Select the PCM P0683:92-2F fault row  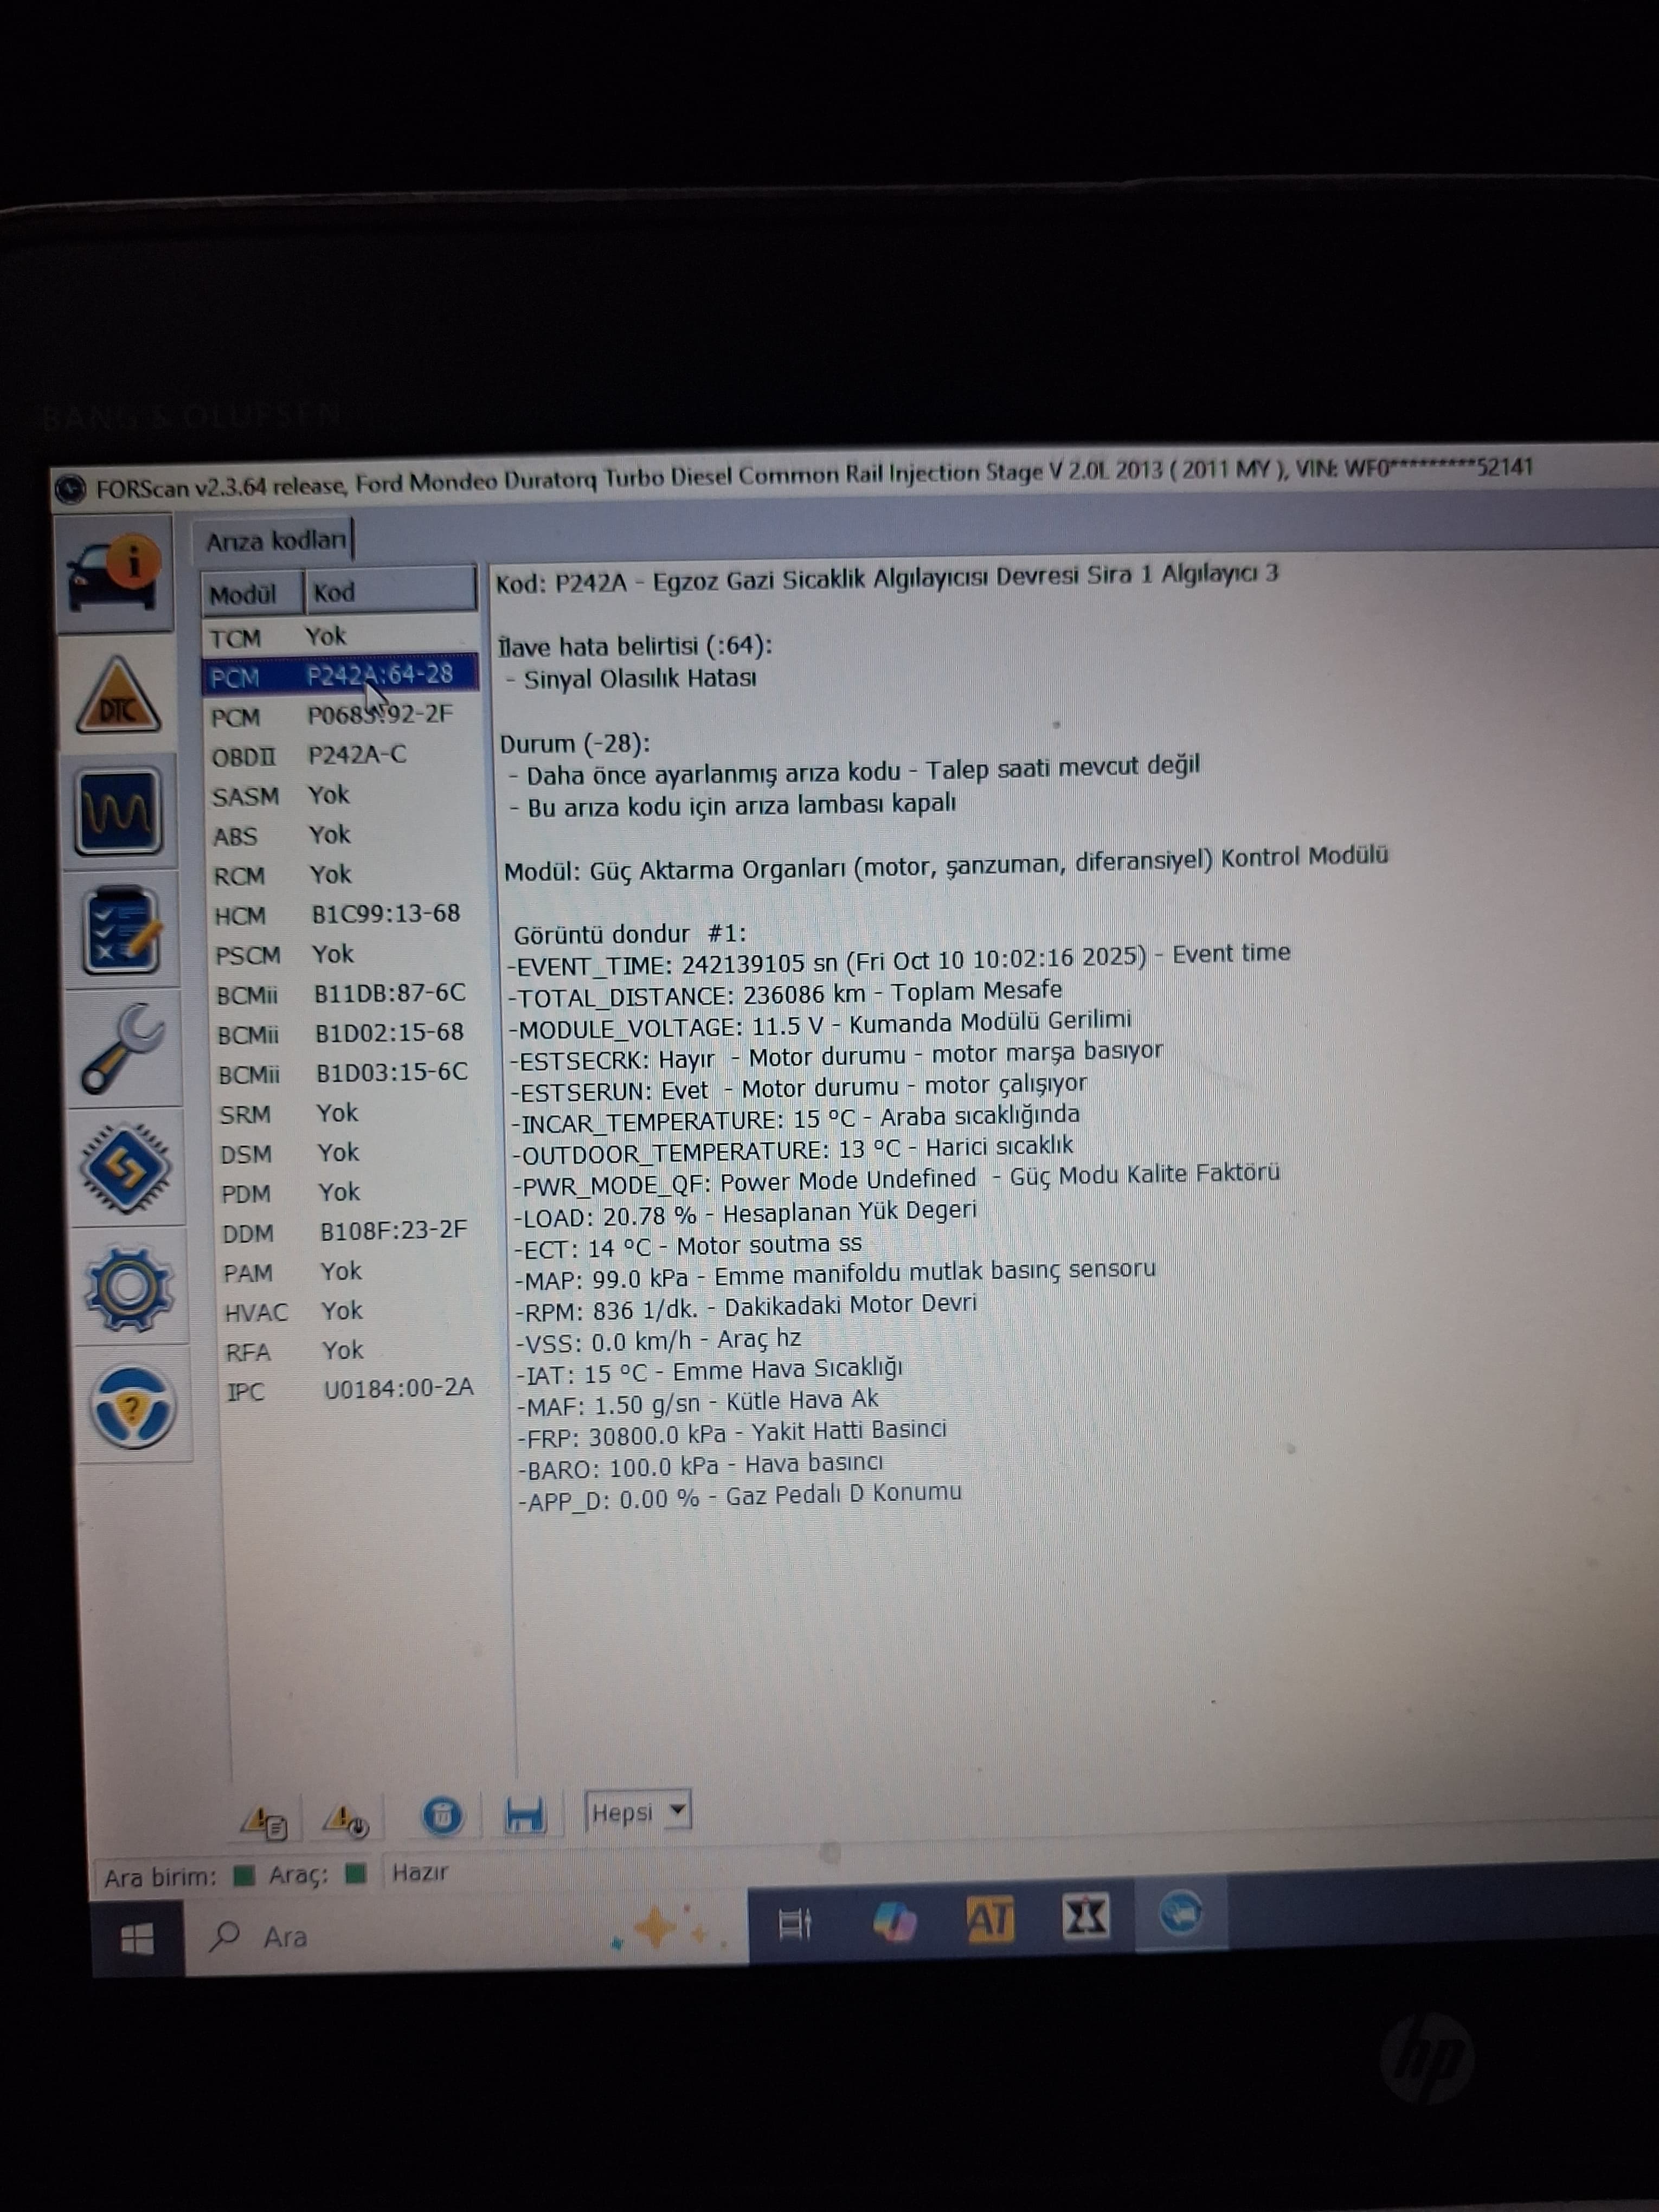click(x=340, y=716)
